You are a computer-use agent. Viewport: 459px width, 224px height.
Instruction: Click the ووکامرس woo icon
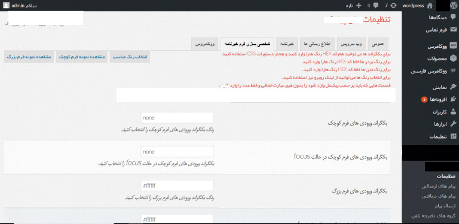(x=454, y=46)
